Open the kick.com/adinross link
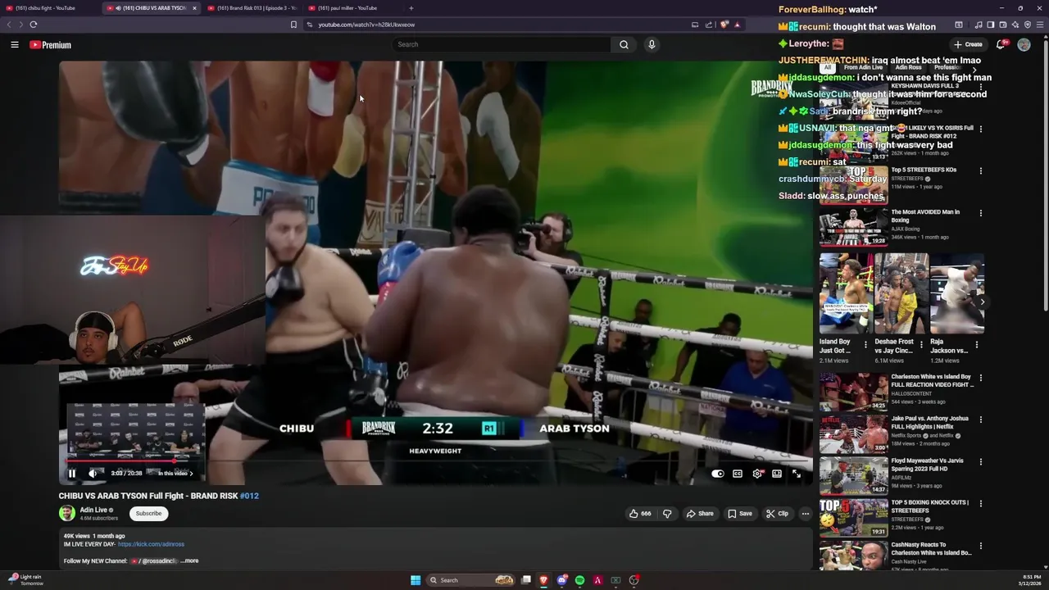This screenshot has width=1049, height=590. (x=151, y=544)
